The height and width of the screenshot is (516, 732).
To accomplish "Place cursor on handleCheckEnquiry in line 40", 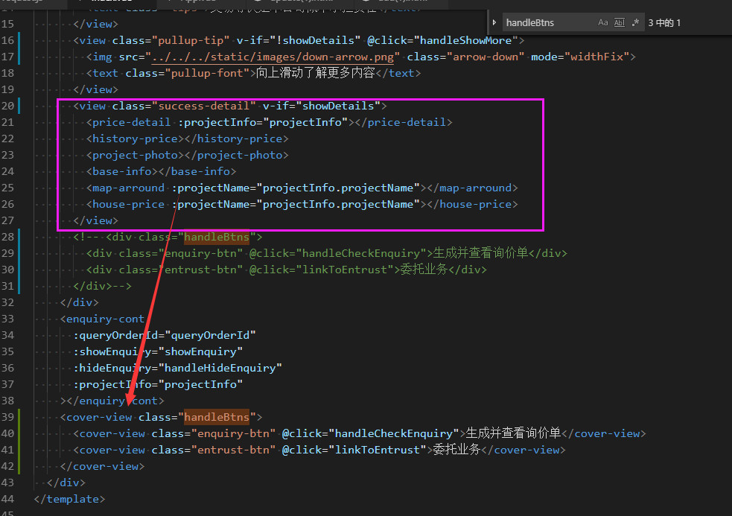I will 394,433.
